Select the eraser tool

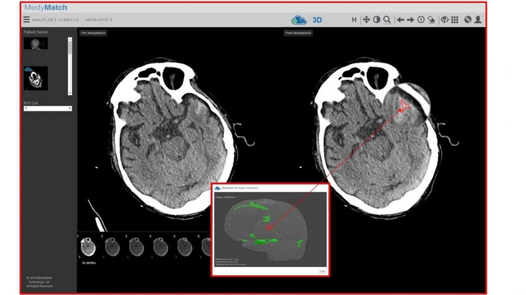point(431,20)
